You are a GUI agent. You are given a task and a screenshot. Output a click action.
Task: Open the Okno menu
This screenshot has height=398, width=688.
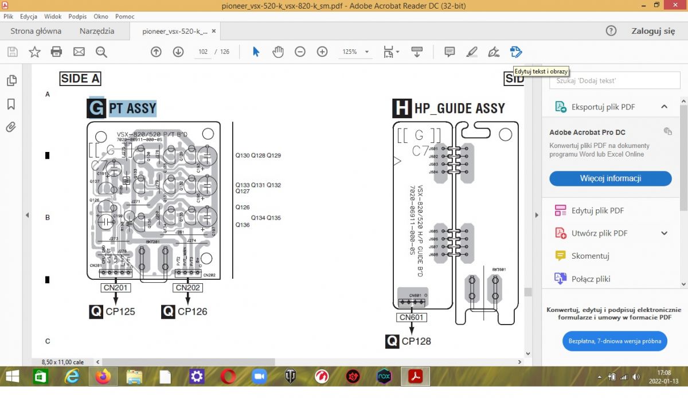[101, 17]
